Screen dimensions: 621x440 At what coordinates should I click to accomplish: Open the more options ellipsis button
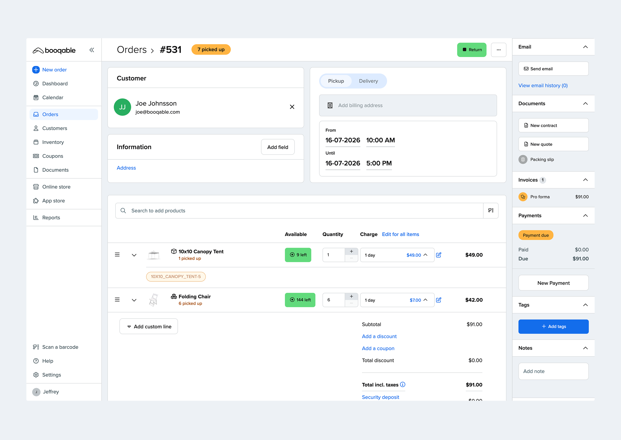[499, 50]
